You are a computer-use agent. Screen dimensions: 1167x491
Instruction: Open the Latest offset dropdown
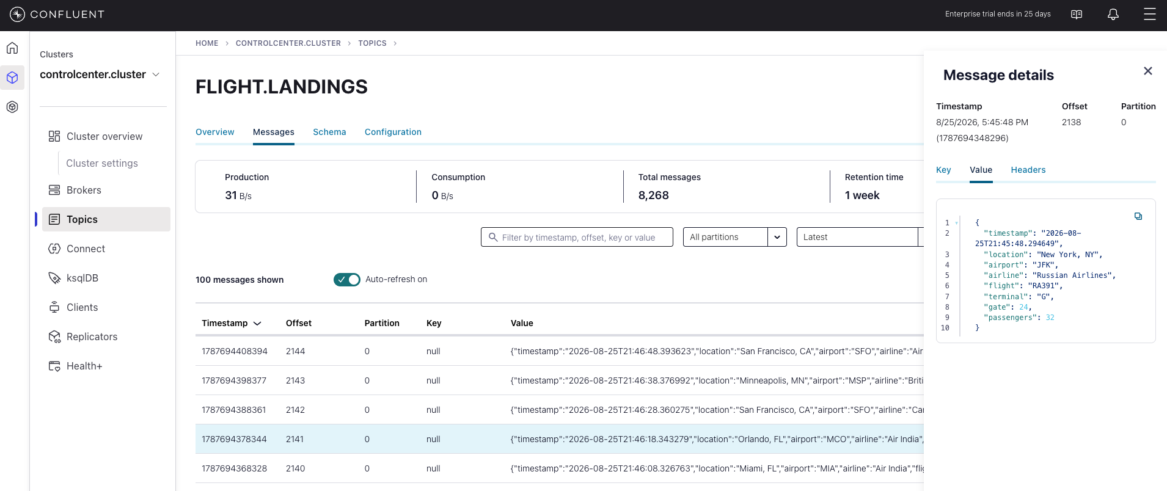860,237
